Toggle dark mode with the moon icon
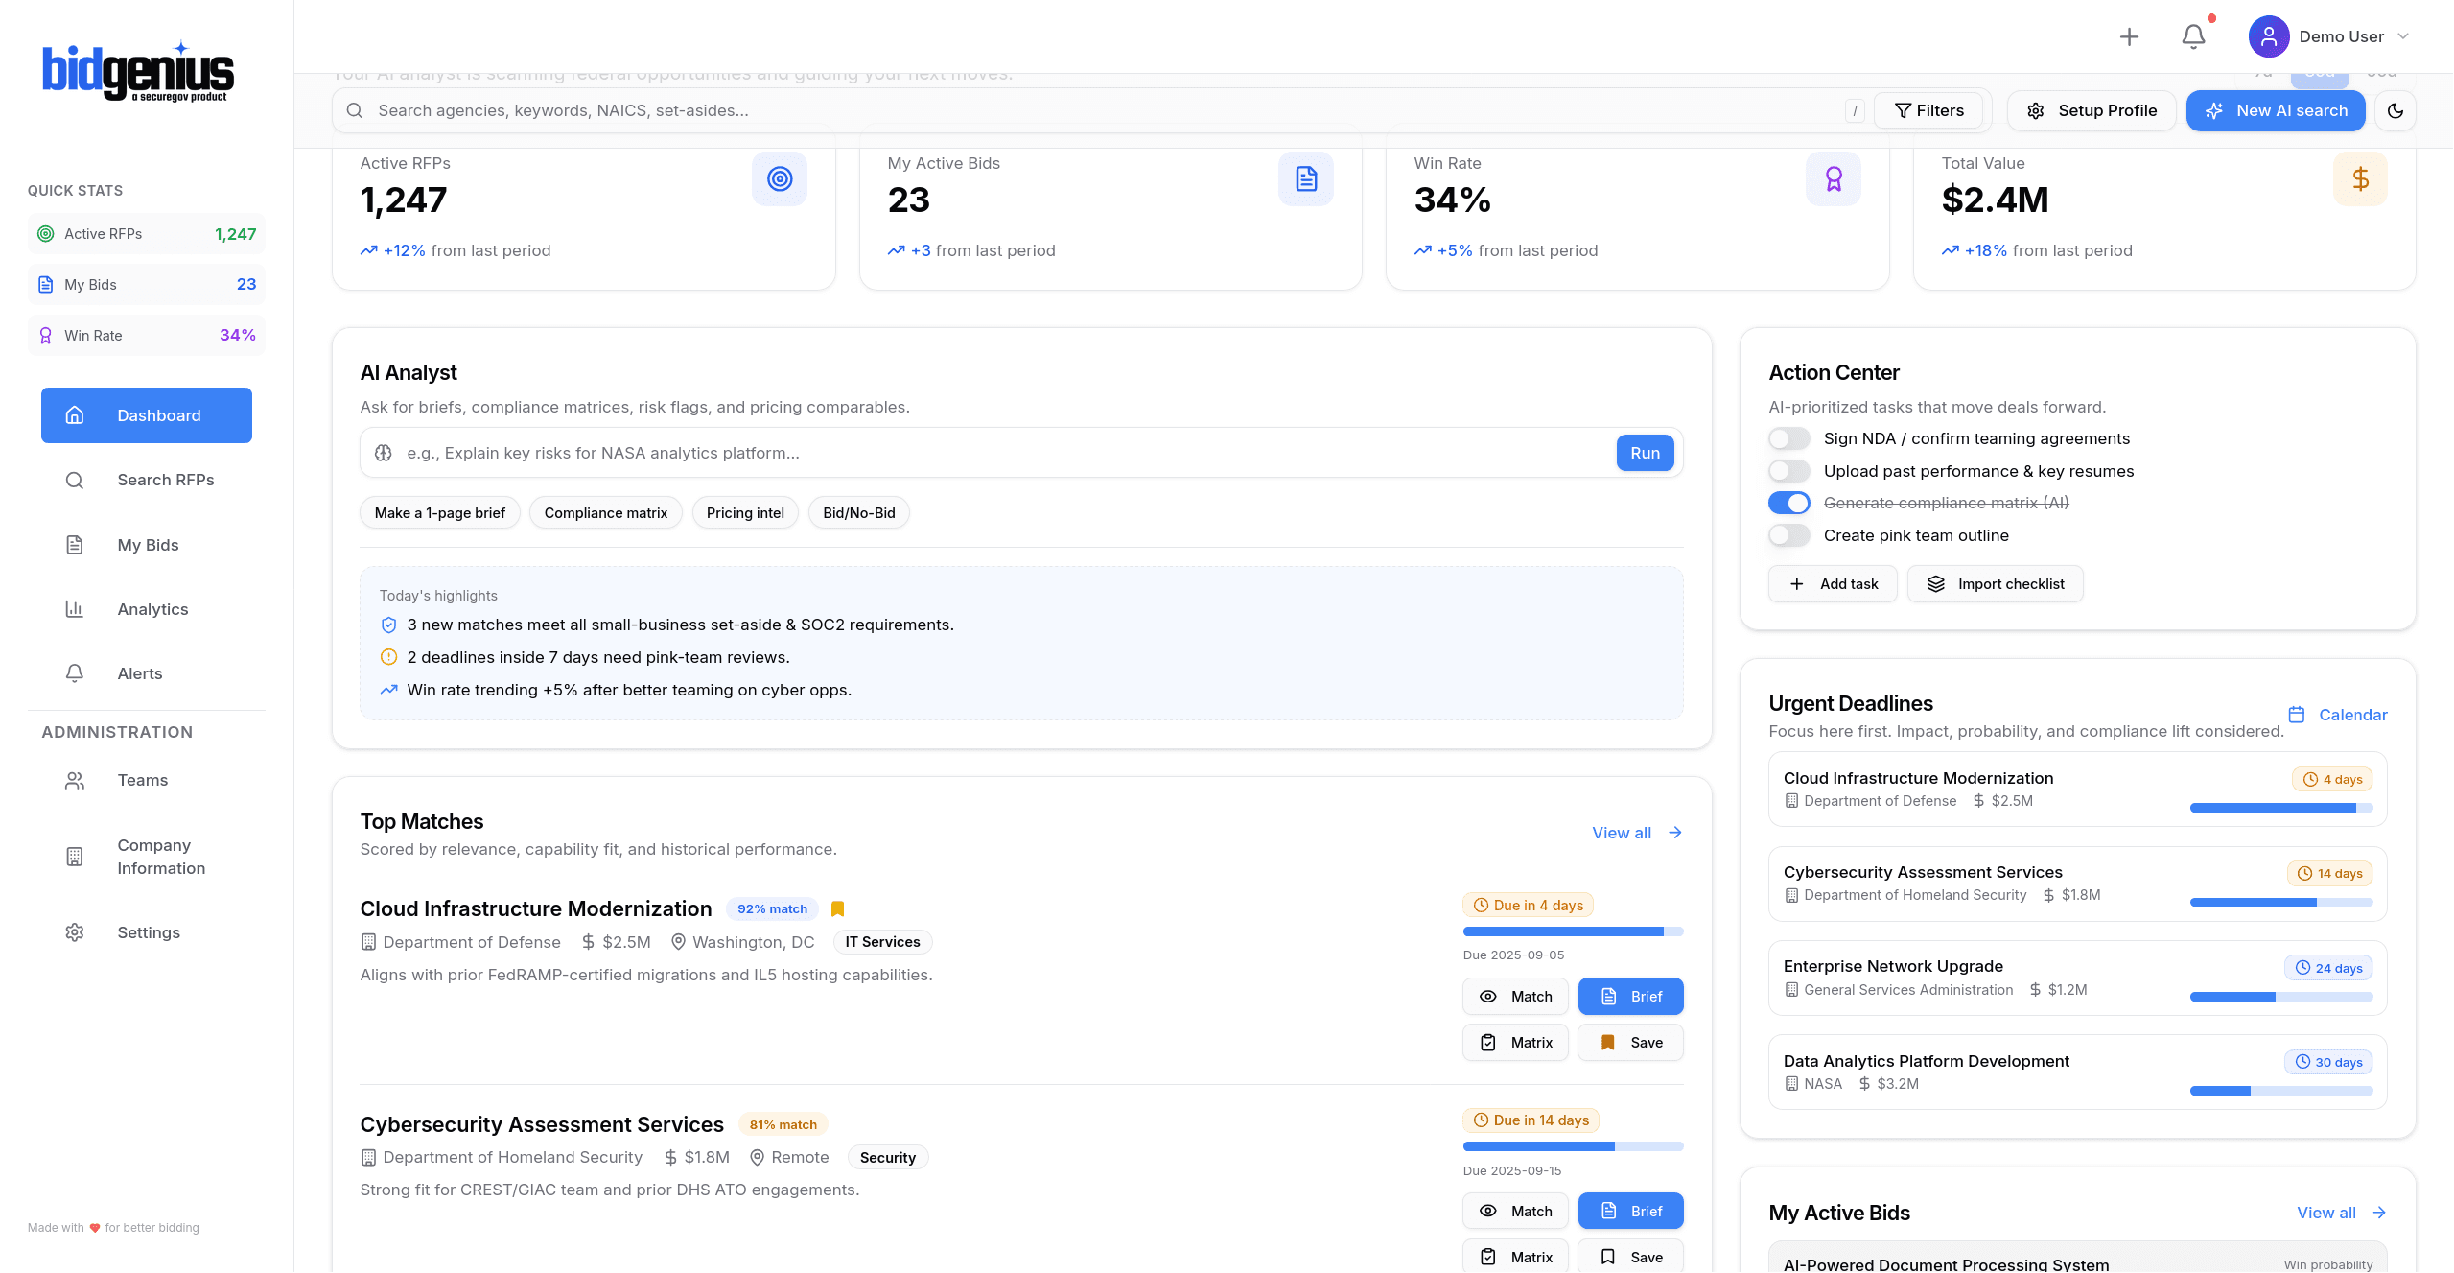The image size is (2454, 1273). [x=2395, y=110]
